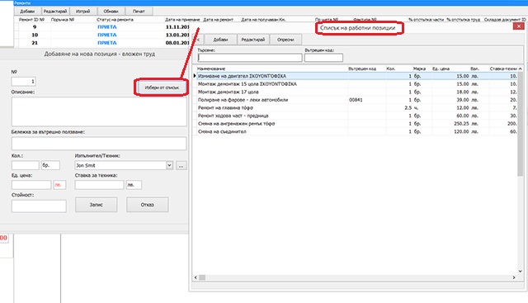Click the 'Запис' save button

pos(97,205)
